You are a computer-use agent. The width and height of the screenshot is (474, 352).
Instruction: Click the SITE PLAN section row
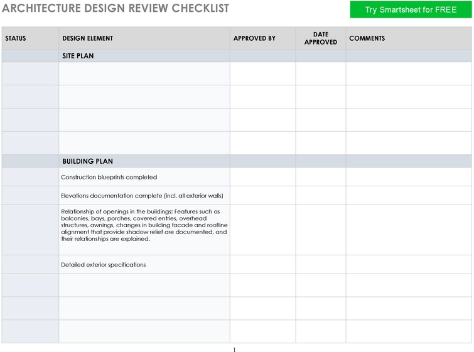click(237, 56)
